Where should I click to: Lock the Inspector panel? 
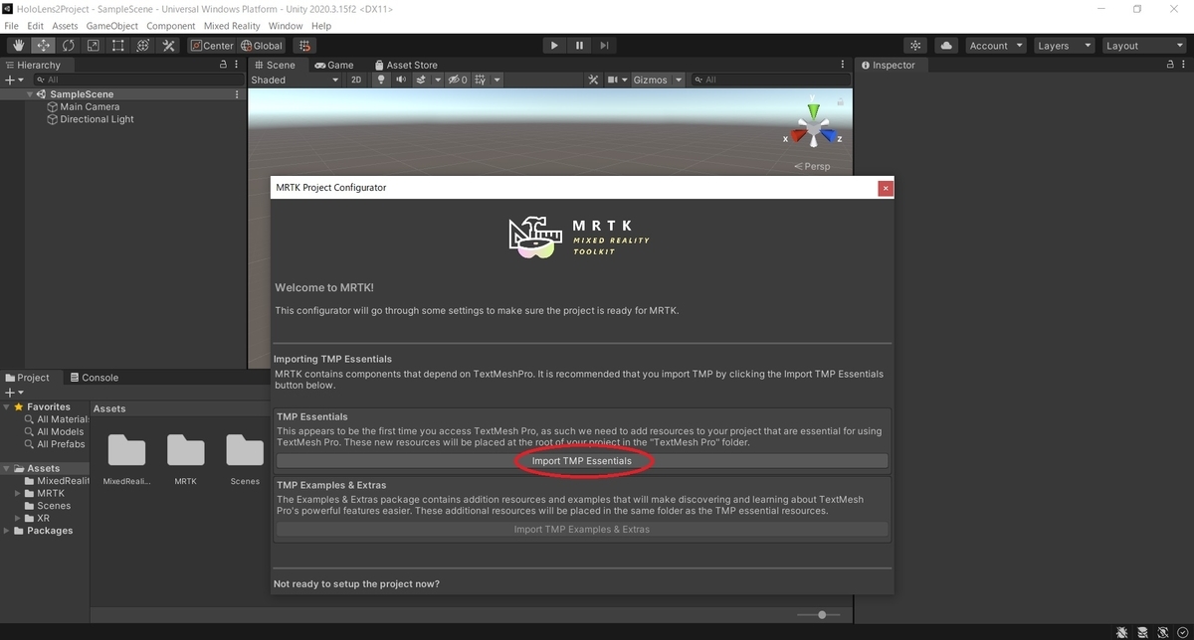(x=1171, y=65)
